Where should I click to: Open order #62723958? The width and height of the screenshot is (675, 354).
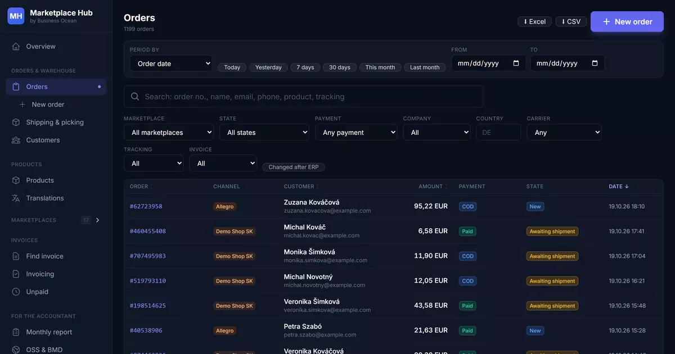pyautogui.click(x=146, y=206)
